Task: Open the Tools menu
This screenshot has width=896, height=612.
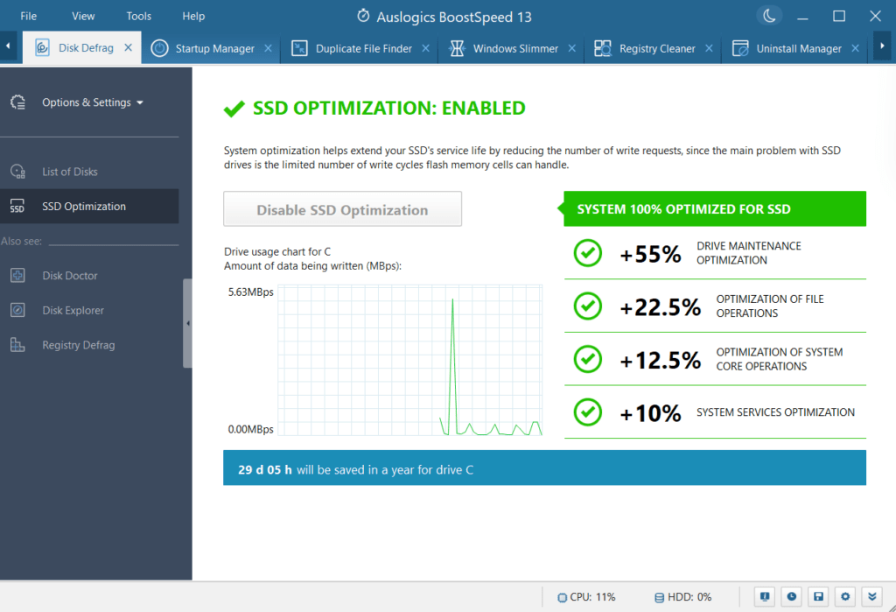Action: coord(138,15)
